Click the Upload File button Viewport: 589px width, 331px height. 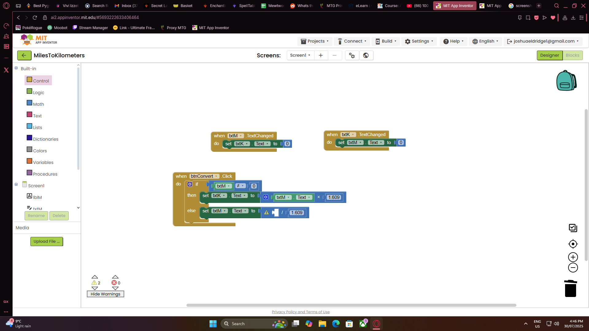tap(47, 242)
